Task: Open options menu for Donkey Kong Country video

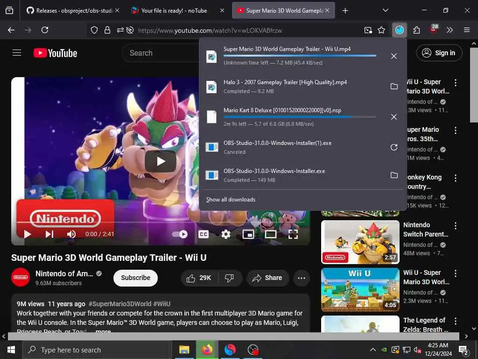Action: click(456, 178)
